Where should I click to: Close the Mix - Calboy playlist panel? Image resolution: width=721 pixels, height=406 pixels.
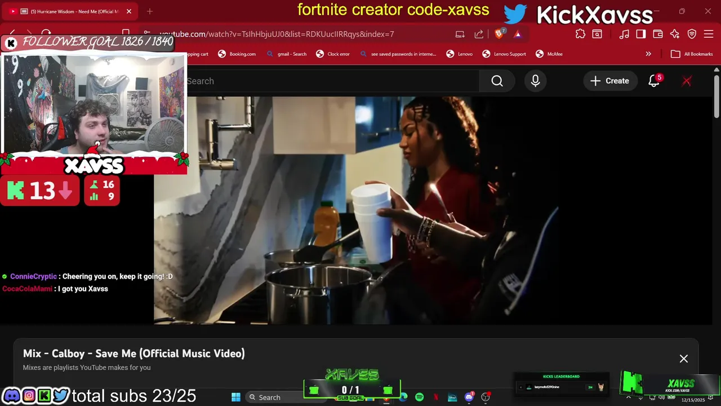[684, 359]
